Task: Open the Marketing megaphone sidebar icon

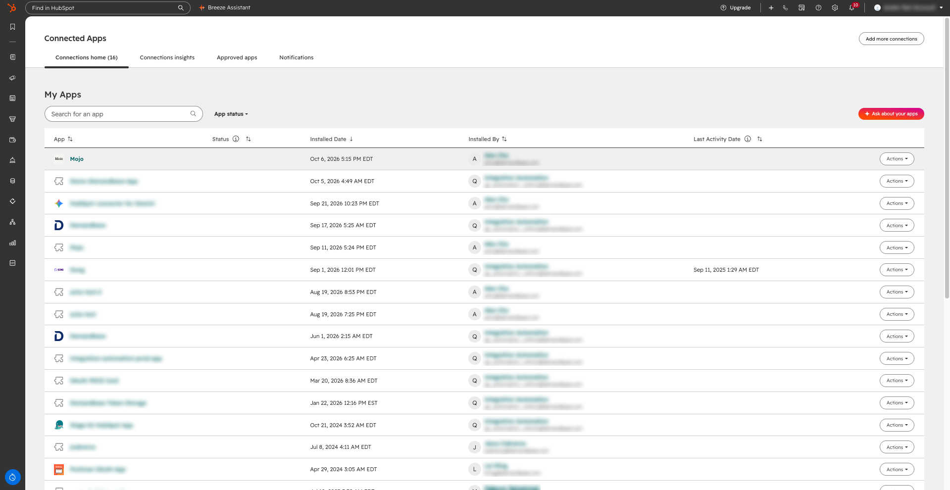Action: 12,78
